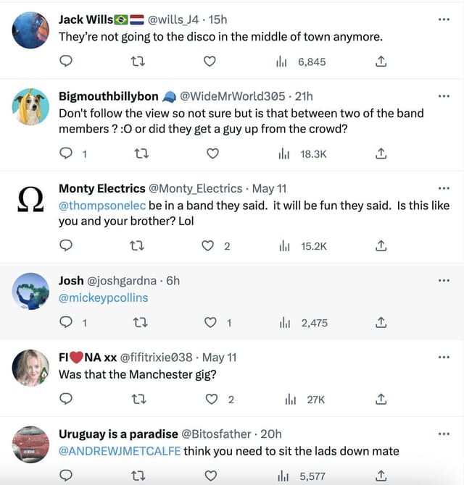Image resolution: width=464 pixels, height=485 pixels.
Task: Reply to Jack Wills' tweet
Action: click(x=66, y=62)
